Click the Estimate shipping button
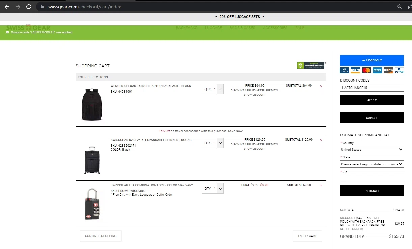The image size is (412, 249). click(372, 191)
